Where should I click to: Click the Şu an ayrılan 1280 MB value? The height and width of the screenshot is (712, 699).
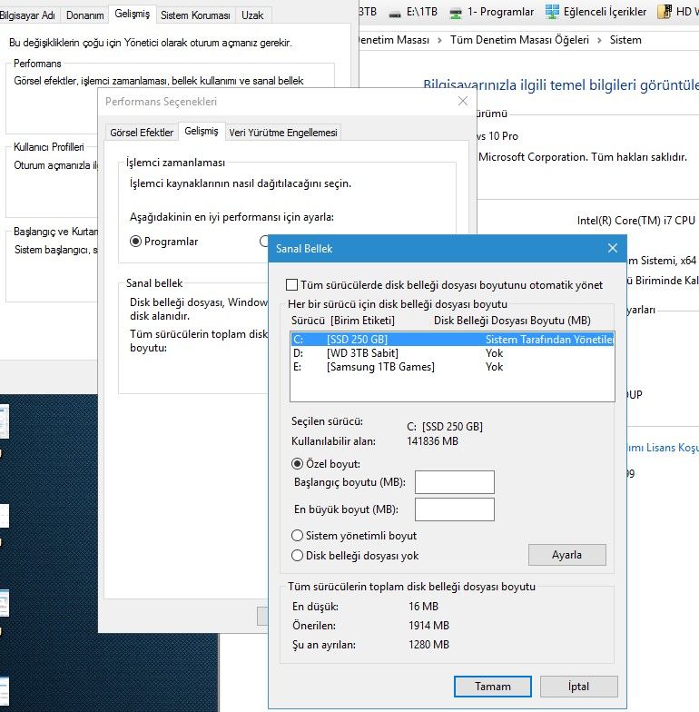click(428, 645)
